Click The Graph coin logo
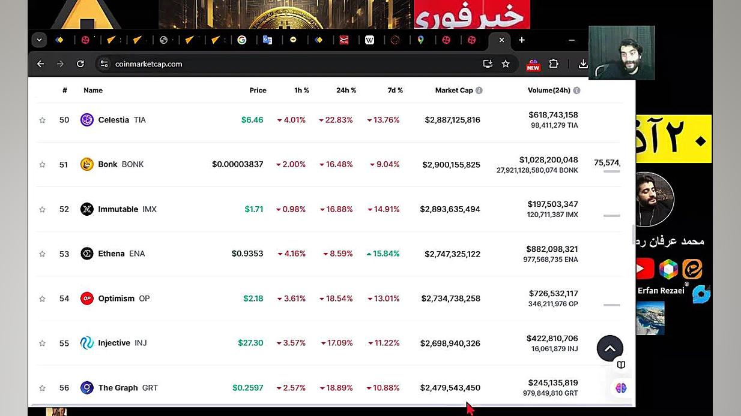 pos(87,388)
